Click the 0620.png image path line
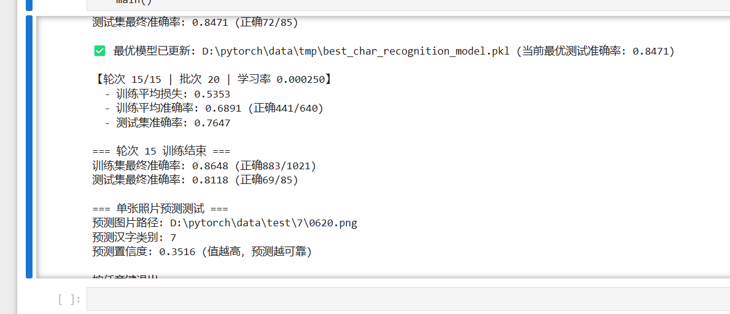Viewport: 730px width, 314px height. [225, 223]
